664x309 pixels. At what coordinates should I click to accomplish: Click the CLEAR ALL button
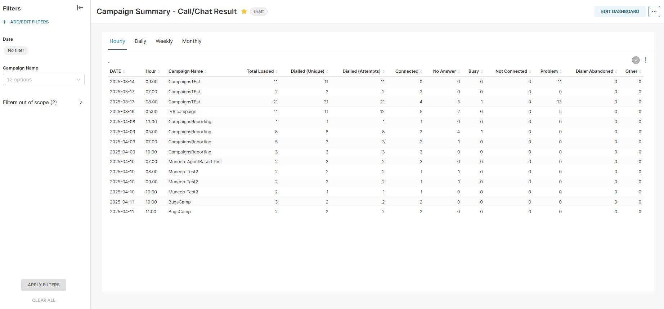click(44, 300)
